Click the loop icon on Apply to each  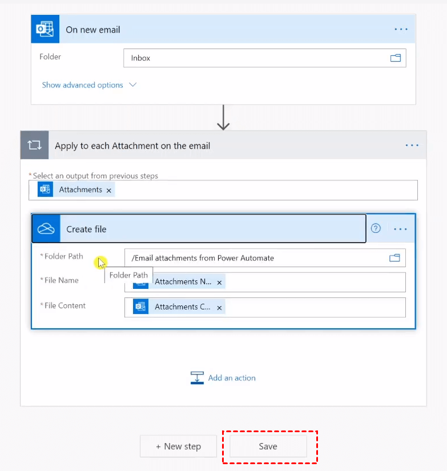(x=34, y=146)
